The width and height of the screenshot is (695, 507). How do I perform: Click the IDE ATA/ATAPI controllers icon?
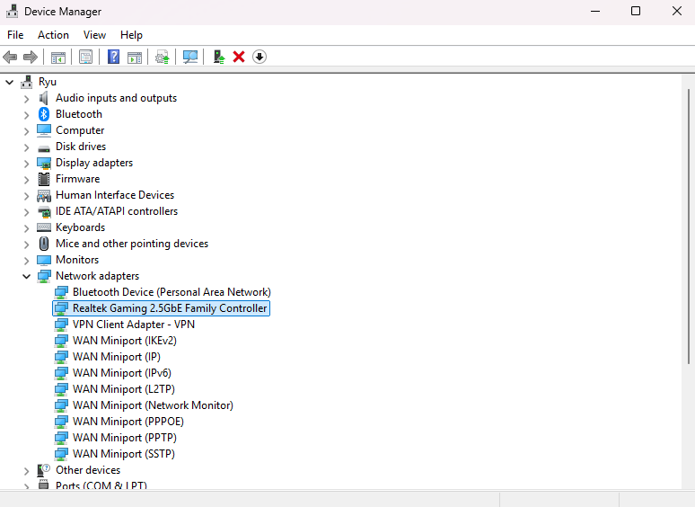click(44, 211)
